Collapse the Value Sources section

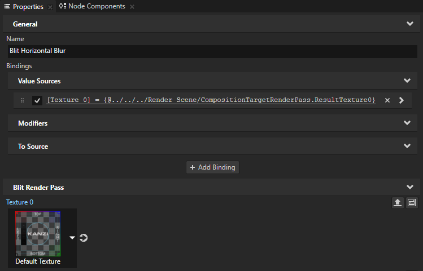click(x=407, y=81)
